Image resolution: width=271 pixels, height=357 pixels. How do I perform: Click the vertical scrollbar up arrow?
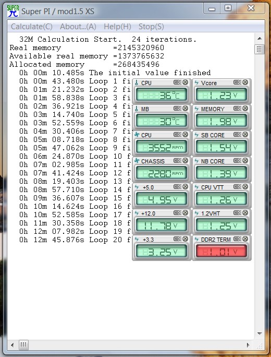click(260, 39)
